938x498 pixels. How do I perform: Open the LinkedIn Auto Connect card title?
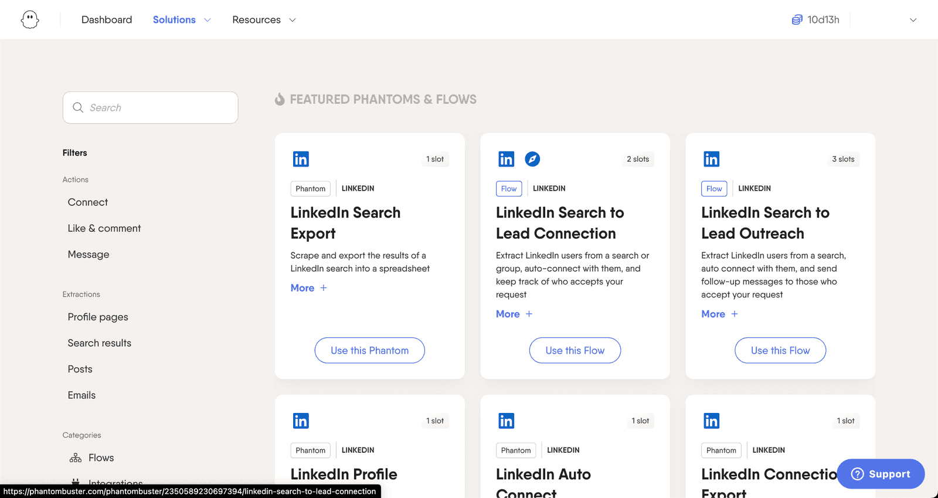pyautogui.click(x=543, y=482)
